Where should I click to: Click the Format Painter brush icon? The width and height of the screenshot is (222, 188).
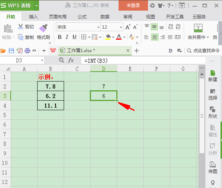(43, 27)
